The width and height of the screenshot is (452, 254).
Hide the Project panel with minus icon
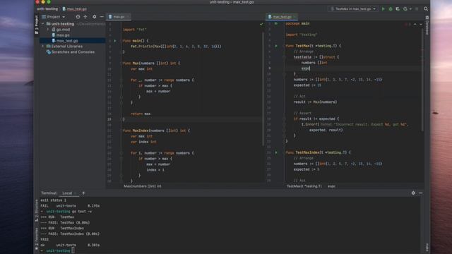pyautogui.click(x=102, y=17)
